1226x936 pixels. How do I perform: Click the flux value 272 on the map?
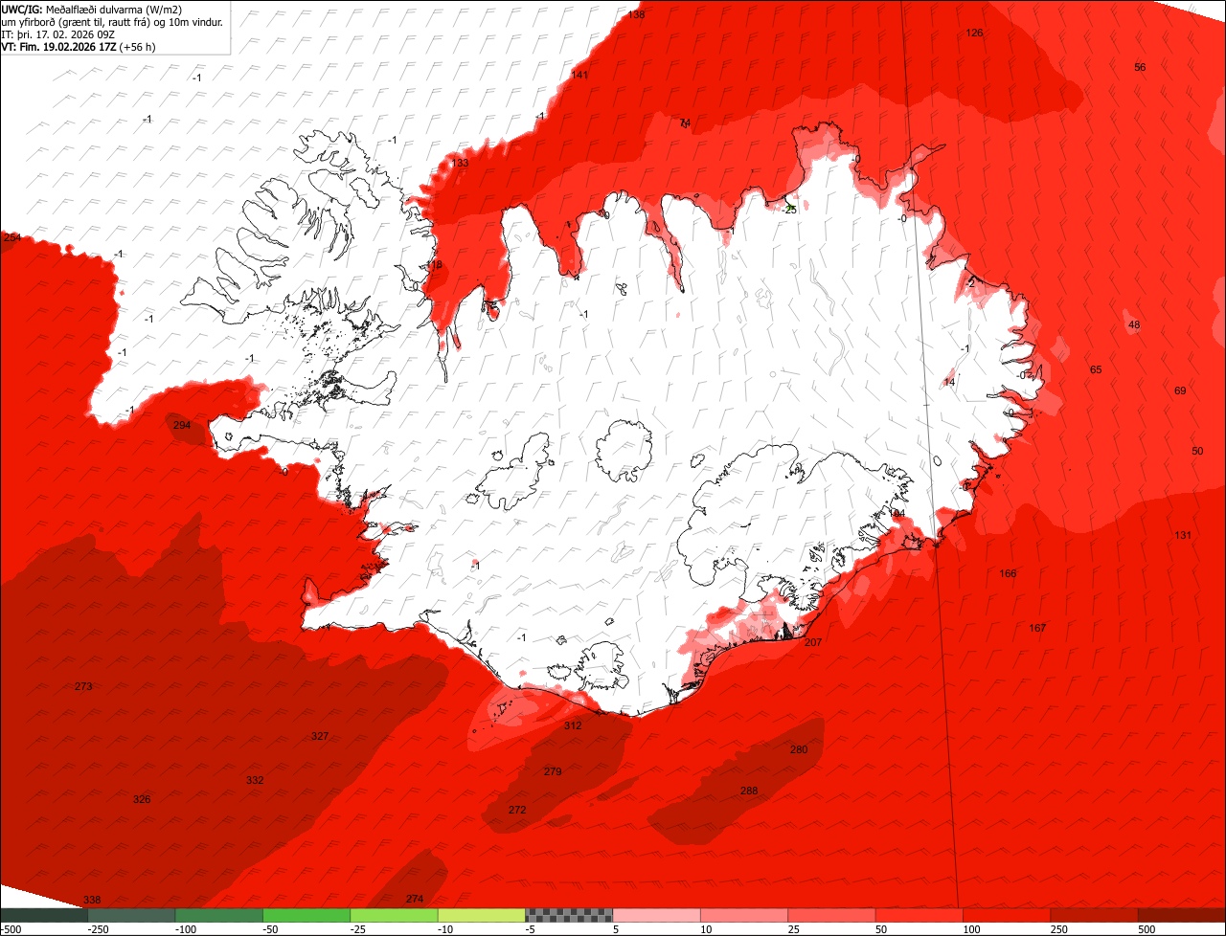tap(517, 810)
